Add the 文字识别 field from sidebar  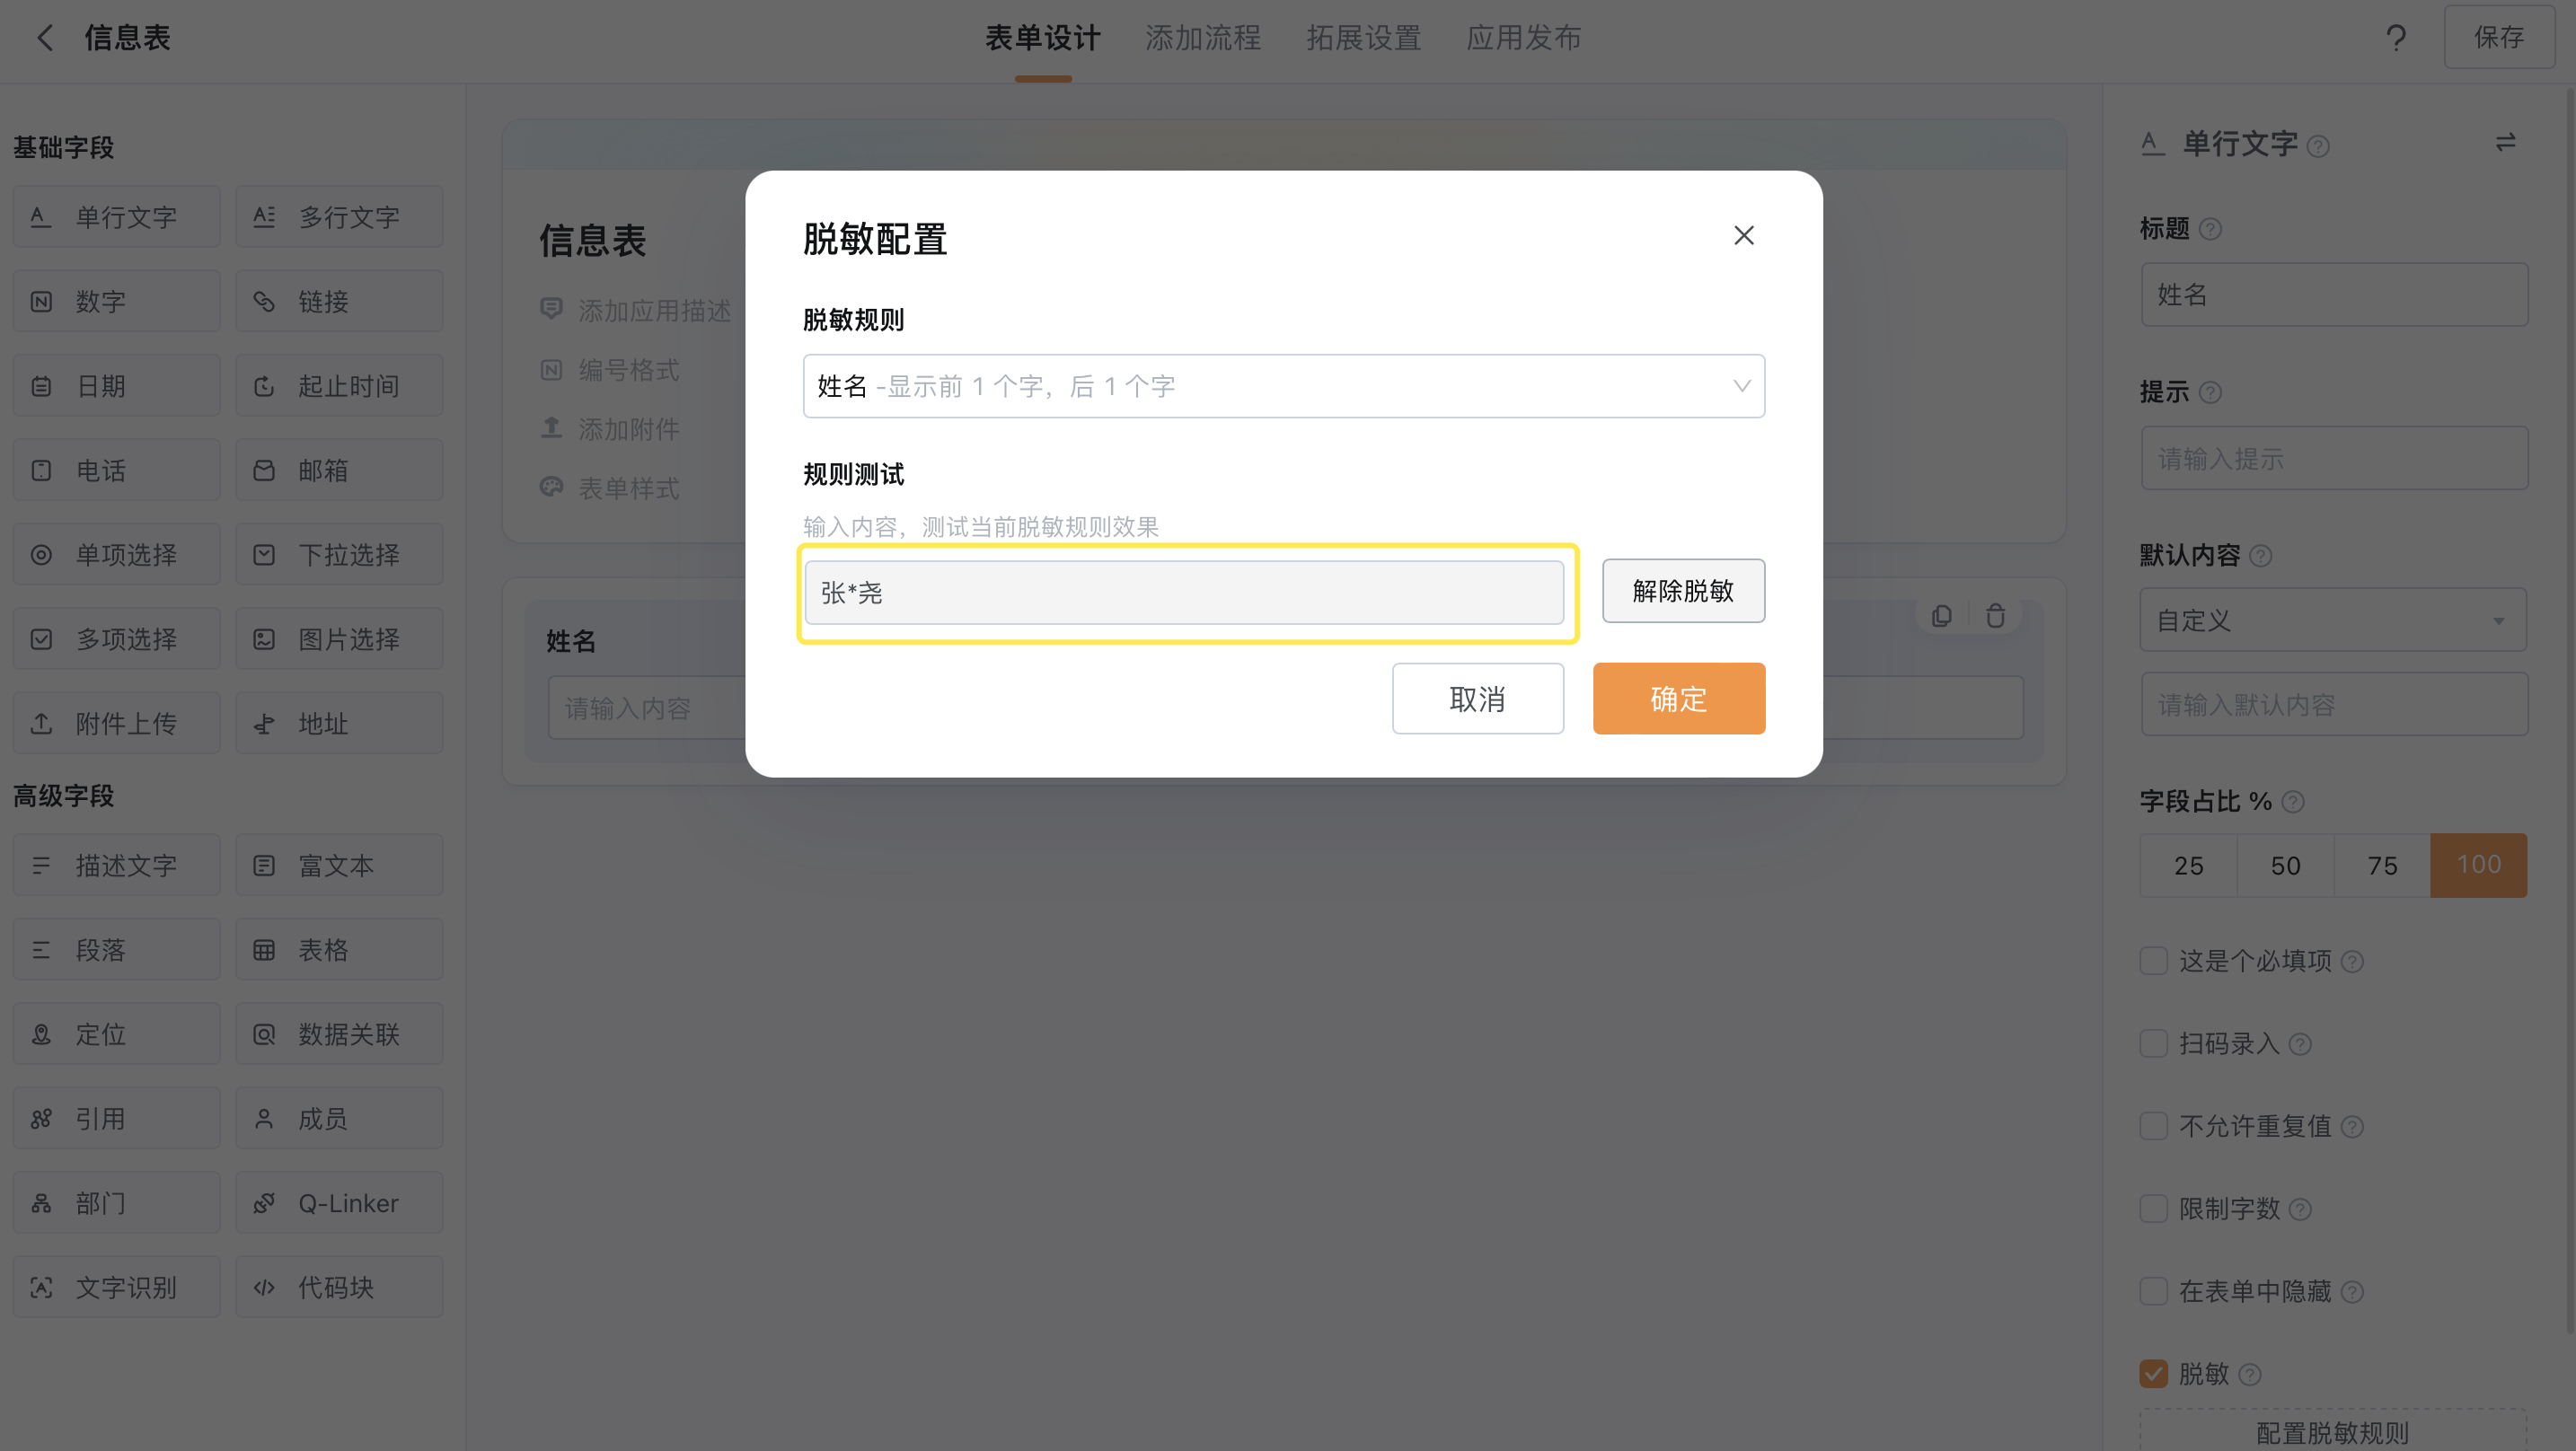[116, 1287]
